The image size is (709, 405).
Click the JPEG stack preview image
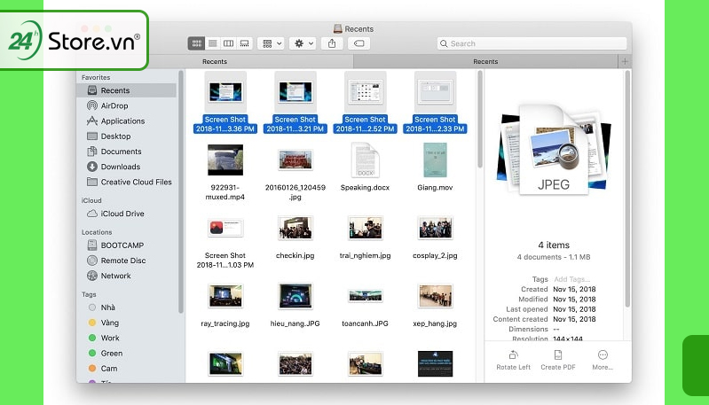[554, 151]
